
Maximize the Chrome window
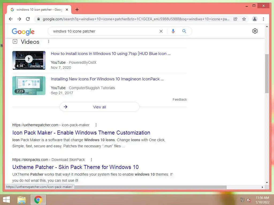click(254, 6)
